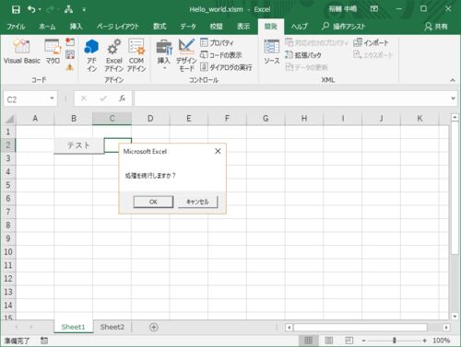Click the touch/mouse mode icon
The image size is (461, 347).
click(x=68, y=9)
